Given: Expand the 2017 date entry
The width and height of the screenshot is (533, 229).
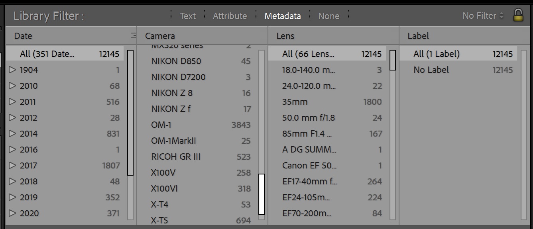Looking at the screenshot, I should [12, 165].
